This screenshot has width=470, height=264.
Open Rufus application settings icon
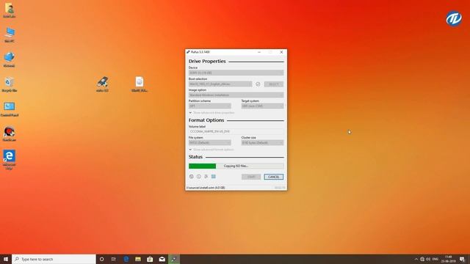(x=206, y=177)
